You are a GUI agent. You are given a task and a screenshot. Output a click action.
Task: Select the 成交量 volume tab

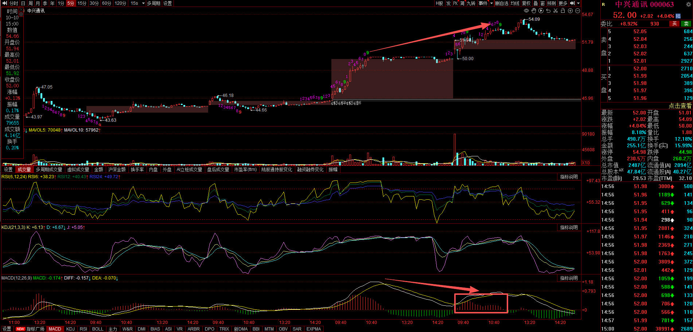(24, 169)
